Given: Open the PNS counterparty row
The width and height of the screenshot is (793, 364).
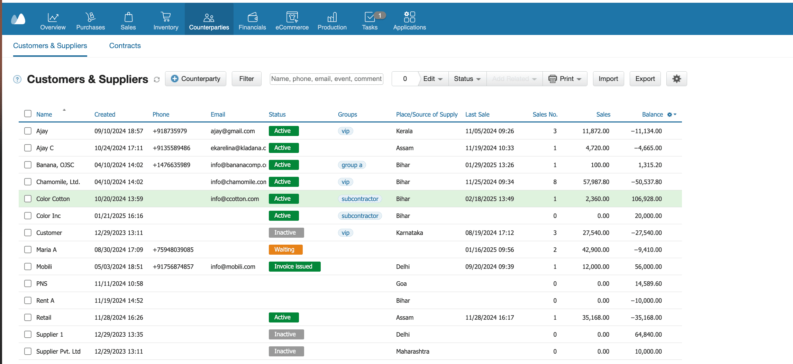Looking at the screenshot, I should (350, 283).
